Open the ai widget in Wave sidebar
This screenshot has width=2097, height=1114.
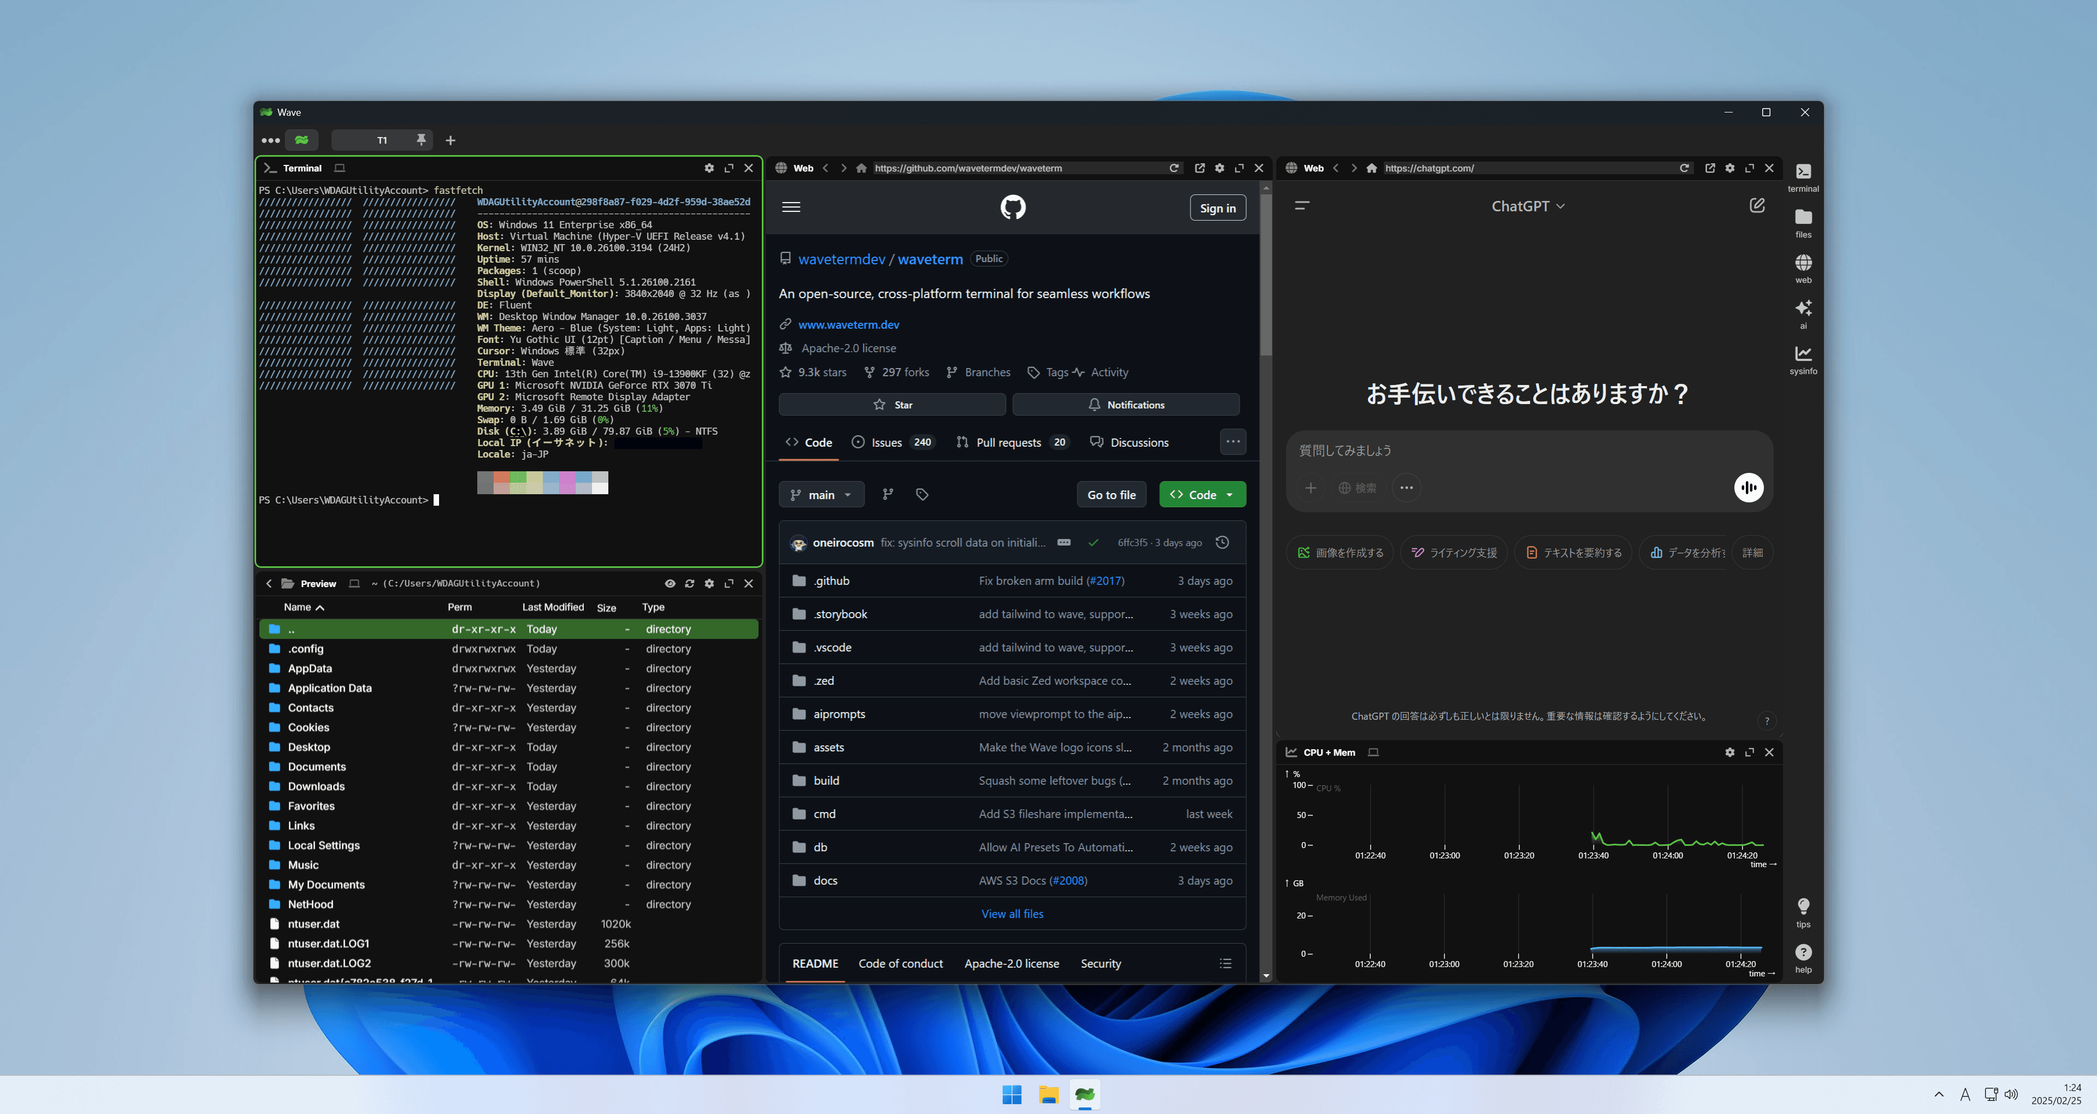tap(1802, 313)
